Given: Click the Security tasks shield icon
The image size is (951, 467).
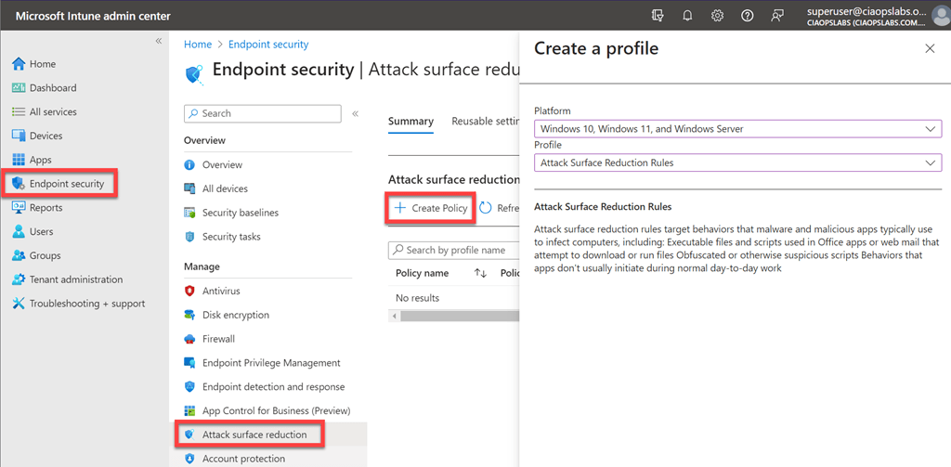Looking at the screenshot, I should pos(189,237).
